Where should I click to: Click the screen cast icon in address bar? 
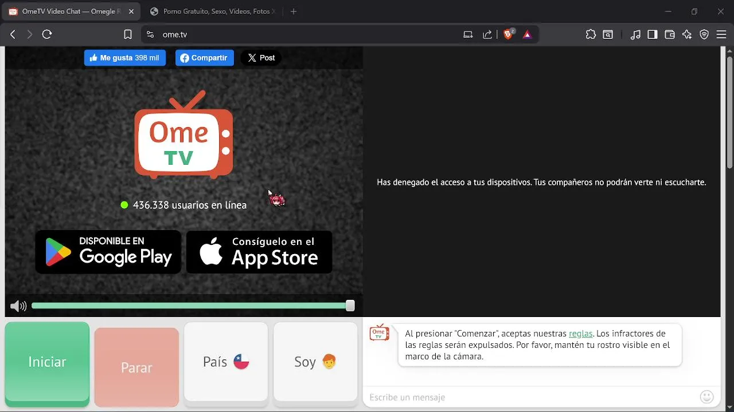468,34
